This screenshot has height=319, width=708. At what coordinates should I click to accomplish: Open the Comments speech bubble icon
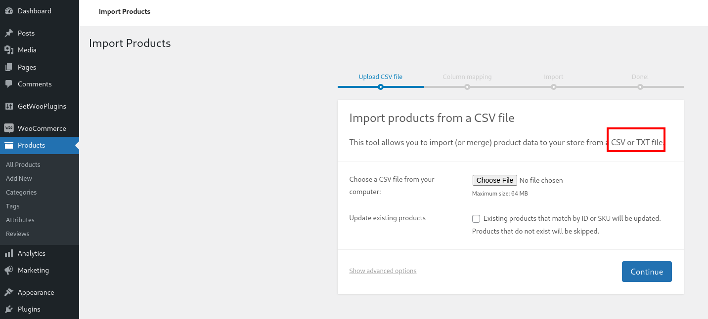pyautogui.click(x=9, y=84)
